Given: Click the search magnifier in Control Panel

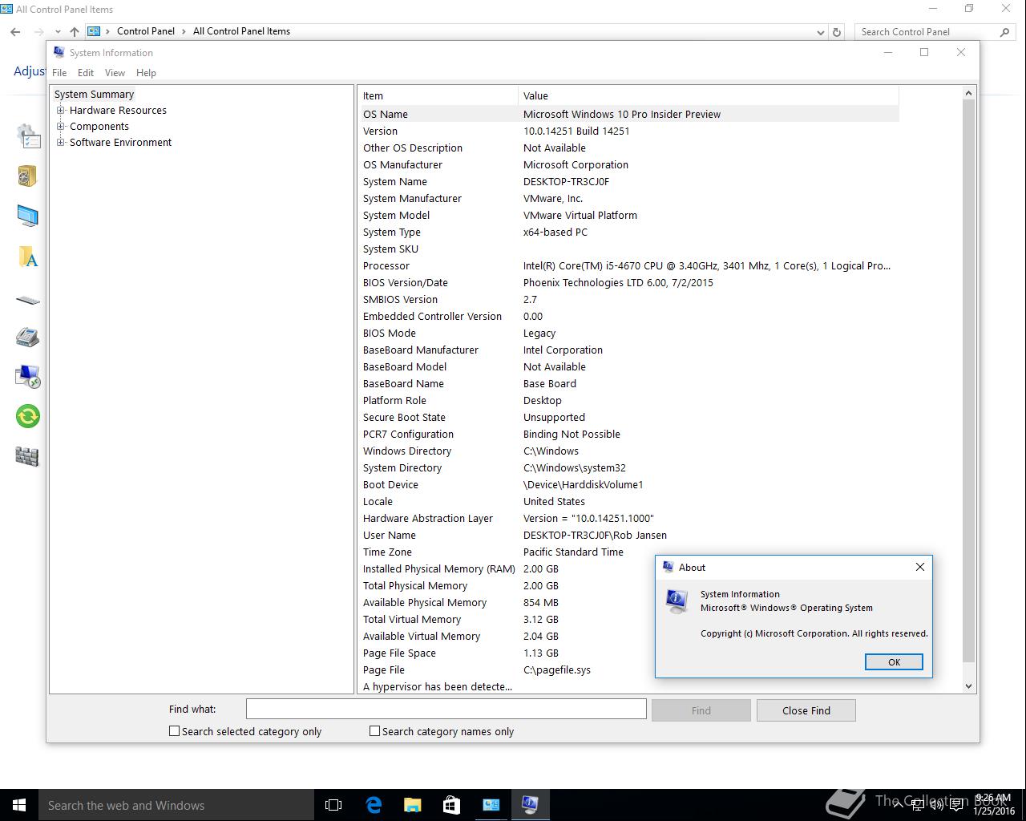Looking at the screenshot, I should click(x=1004, y=32).
